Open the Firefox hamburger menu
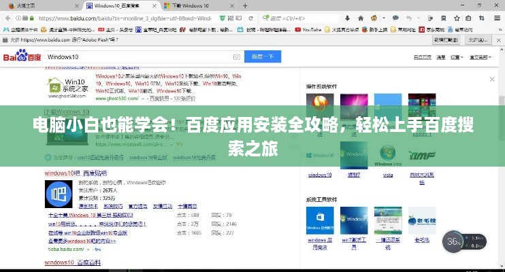505x272 pixels. (497, 18)
